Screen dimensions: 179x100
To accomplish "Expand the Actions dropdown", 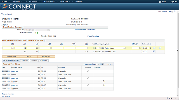I will 5,25.
